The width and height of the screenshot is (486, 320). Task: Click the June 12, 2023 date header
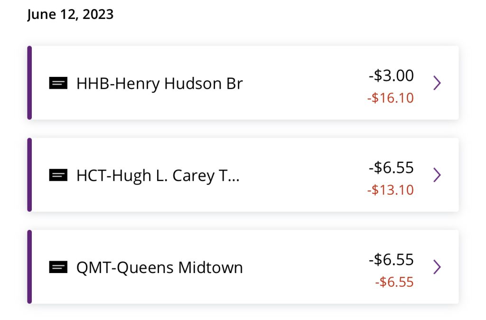(x=70, y=15)
